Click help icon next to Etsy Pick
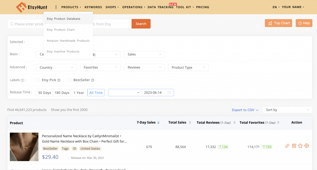 coord(59,80)
